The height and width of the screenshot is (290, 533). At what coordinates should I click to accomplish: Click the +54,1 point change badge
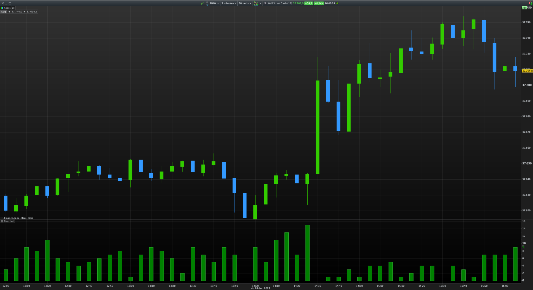pos(309,3)
